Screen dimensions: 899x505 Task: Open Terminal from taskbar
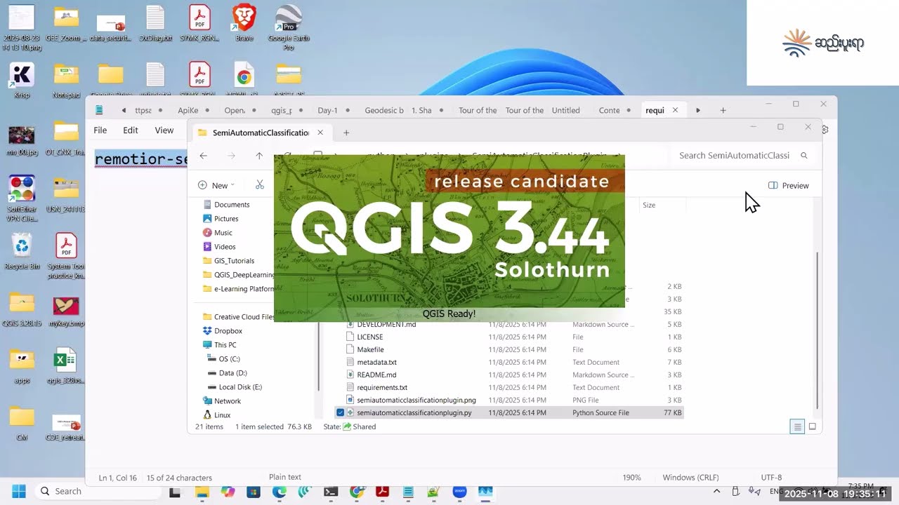tap(331, 492)
